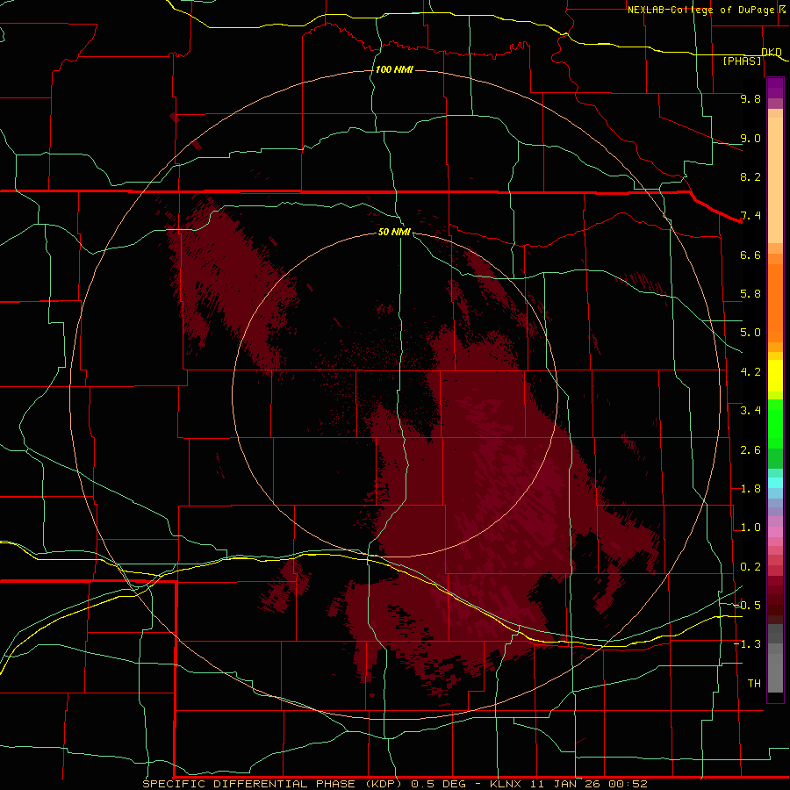Click the 5.0 value on the color scale
Image resolution: width=790 pixels, height=790 pixels.
point(750,333)
